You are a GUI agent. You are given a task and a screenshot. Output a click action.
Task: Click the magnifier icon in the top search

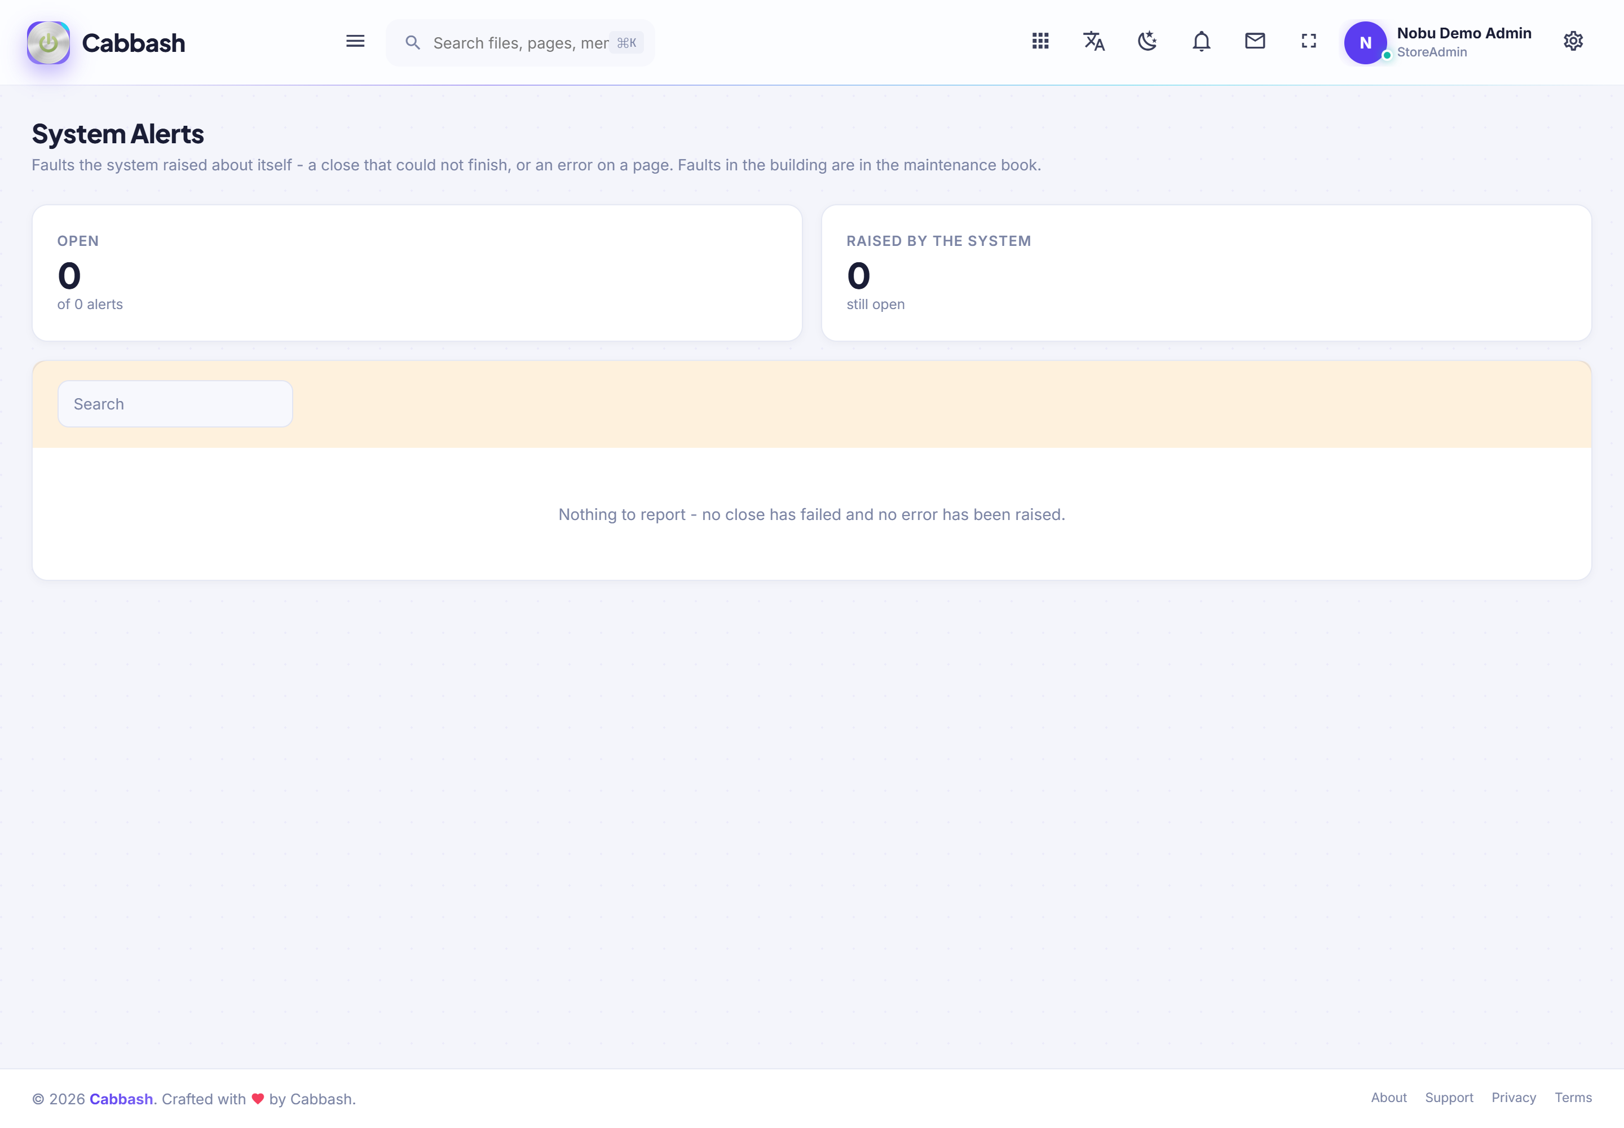(413, 42)
